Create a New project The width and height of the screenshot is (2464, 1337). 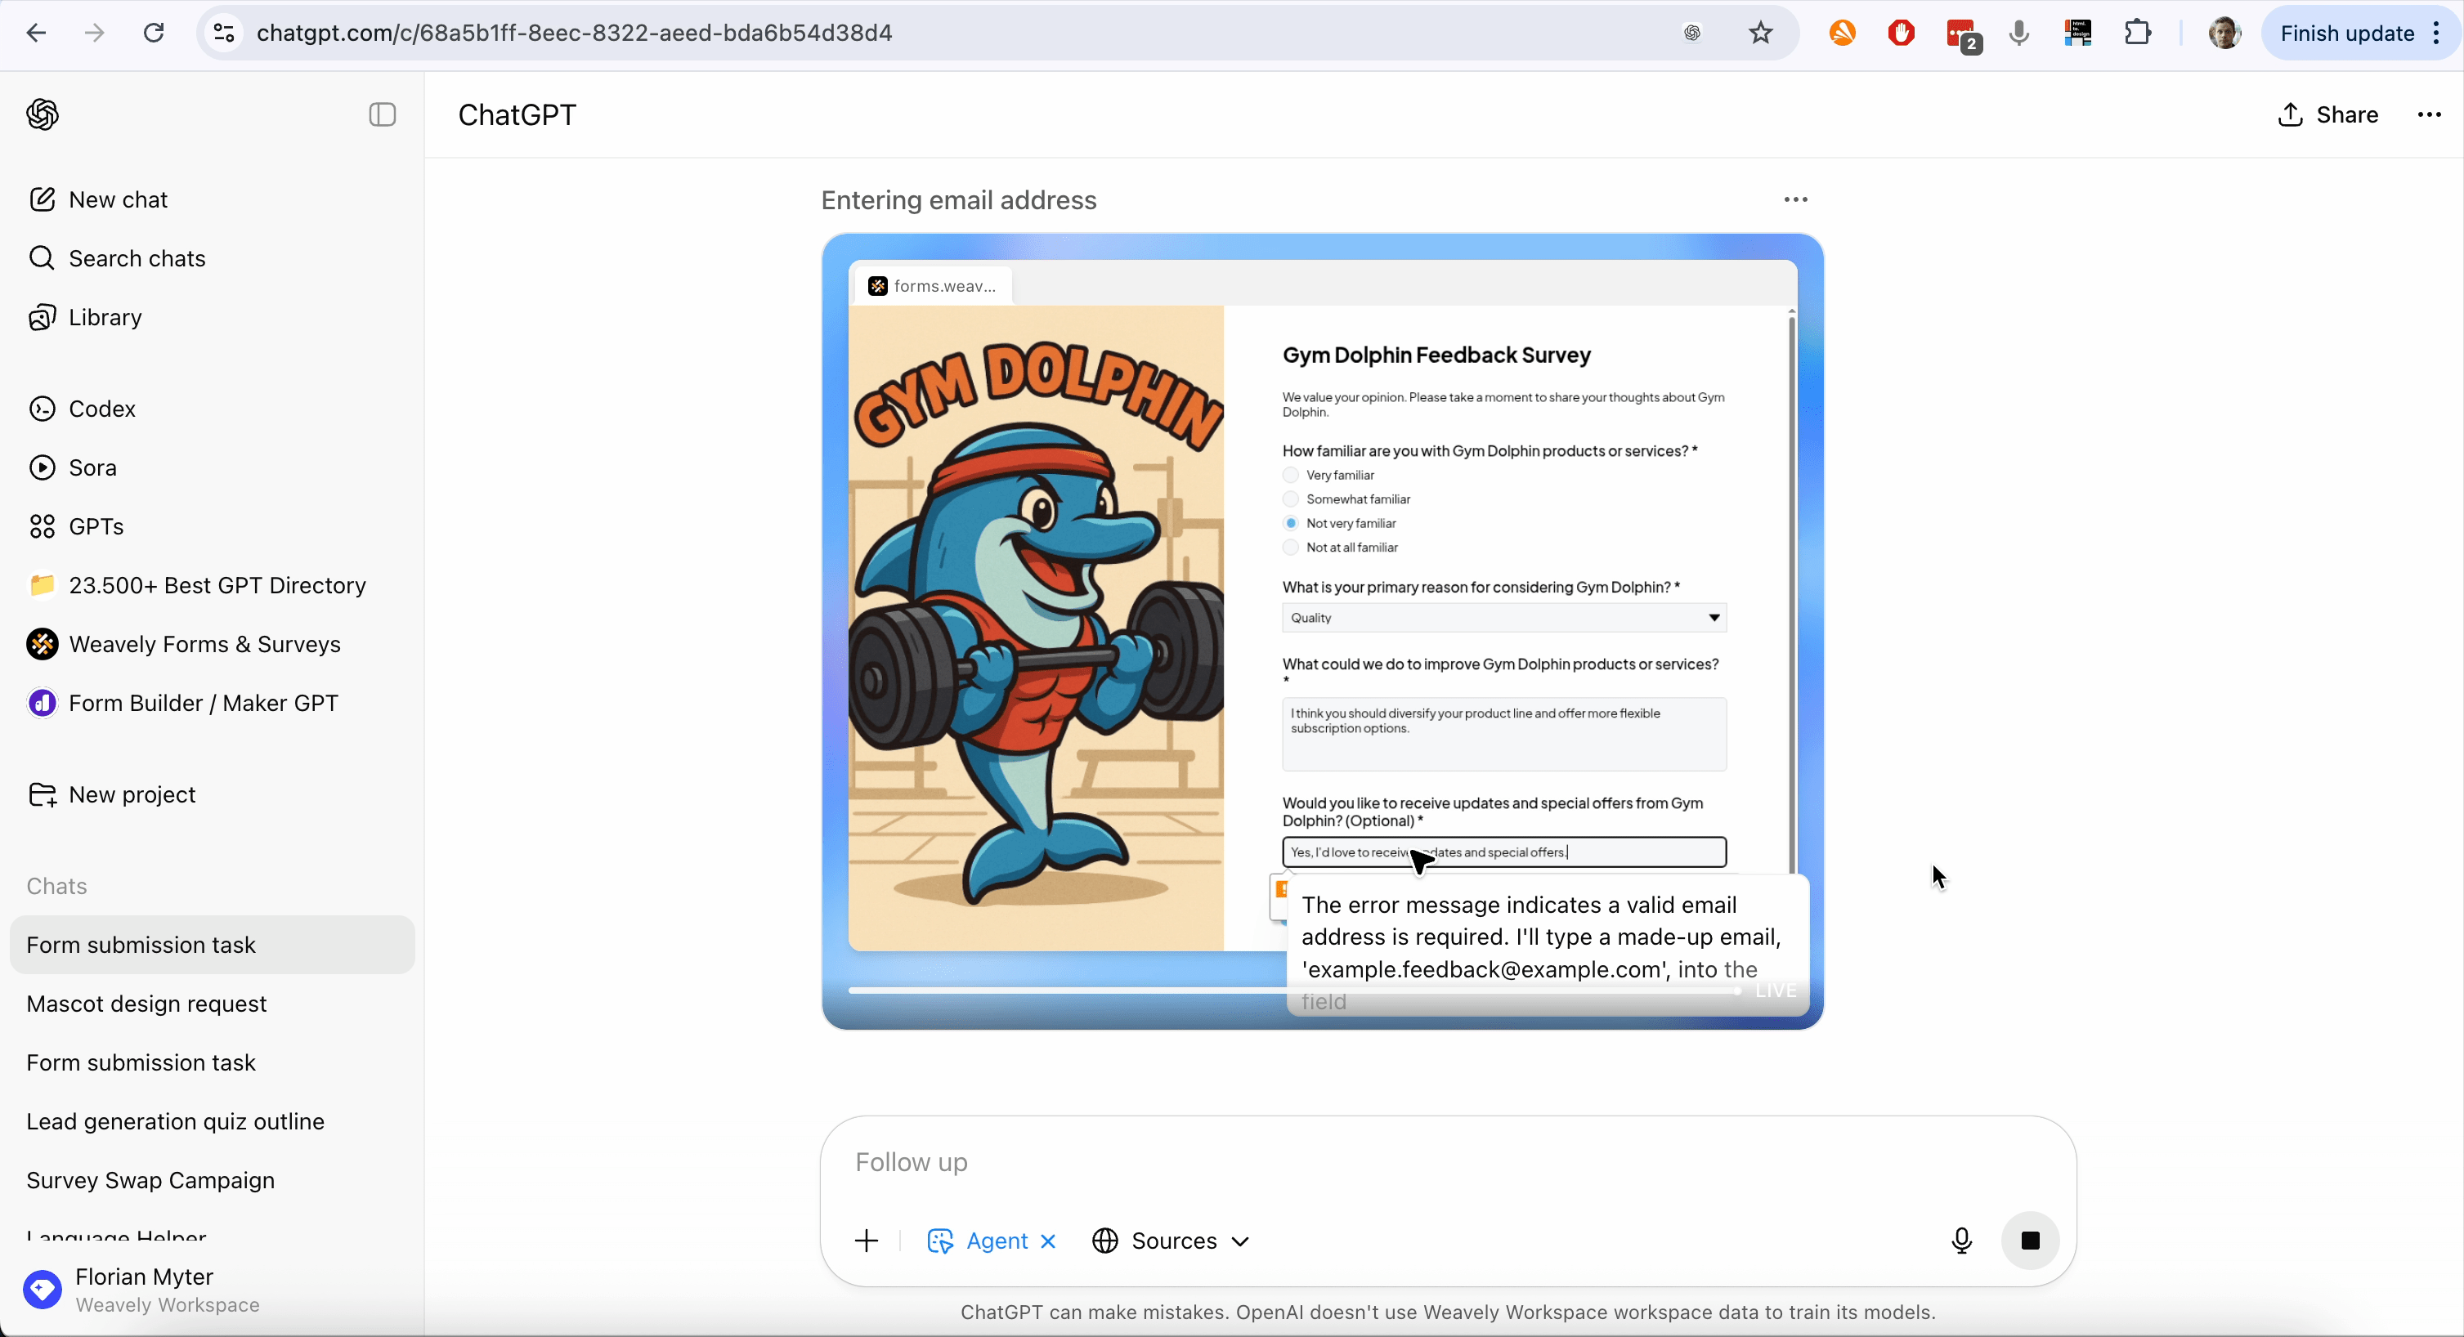[x=213, y=794]
